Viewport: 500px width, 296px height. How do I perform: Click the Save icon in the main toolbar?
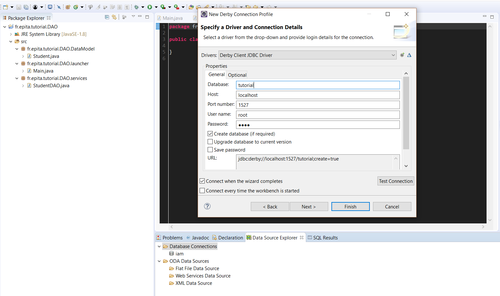[19, 7]
